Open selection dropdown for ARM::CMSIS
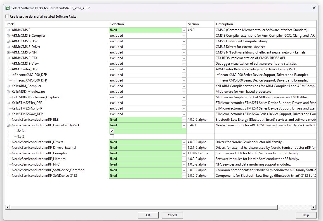 [184, 30]
